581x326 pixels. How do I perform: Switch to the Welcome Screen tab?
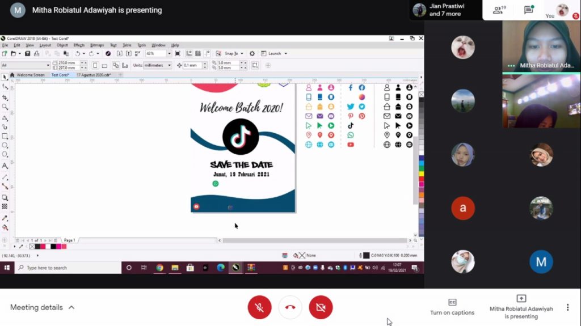coord(31,75)
